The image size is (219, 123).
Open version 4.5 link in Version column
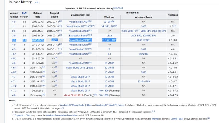14,49
